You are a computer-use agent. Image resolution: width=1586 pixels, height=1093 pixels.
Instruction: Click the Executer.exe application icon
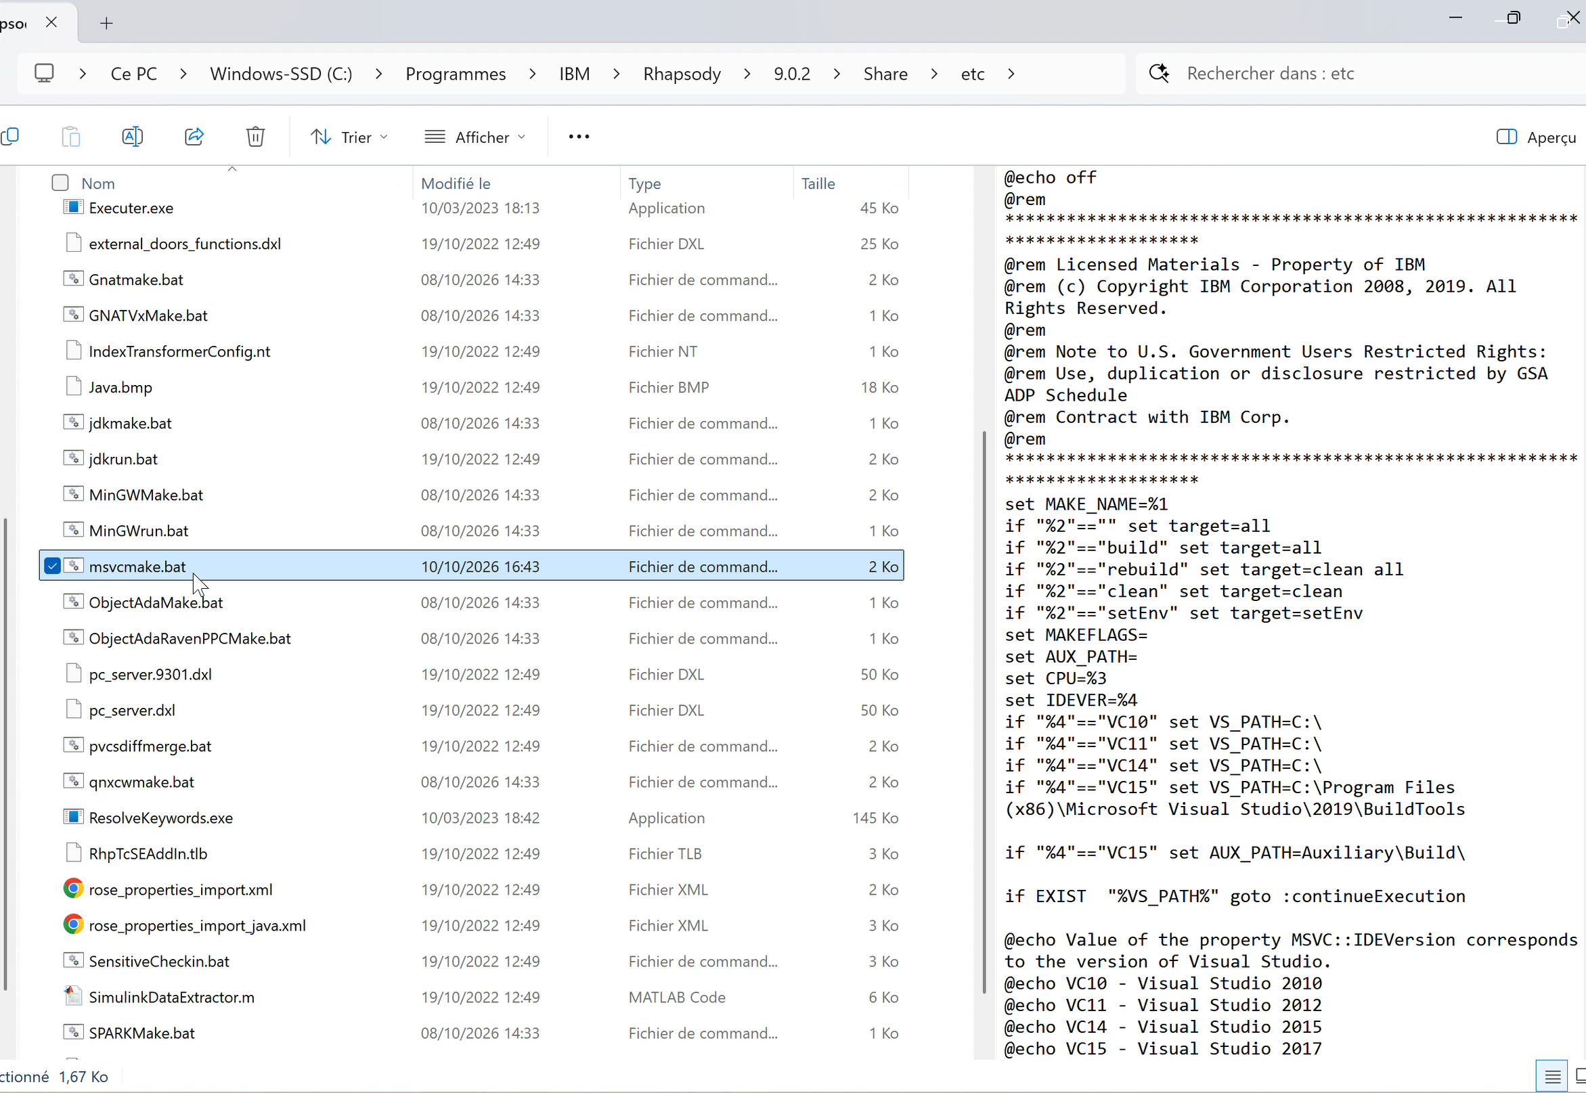click(73, 207)
